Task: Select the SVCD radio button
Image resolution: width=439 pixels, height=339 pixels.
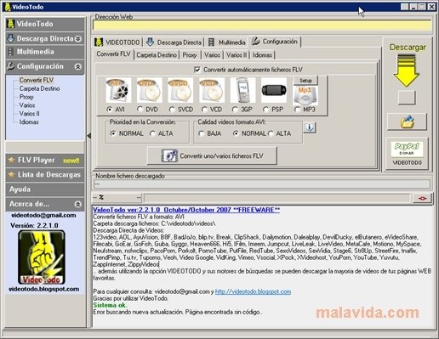Action: tap(172, 109)
